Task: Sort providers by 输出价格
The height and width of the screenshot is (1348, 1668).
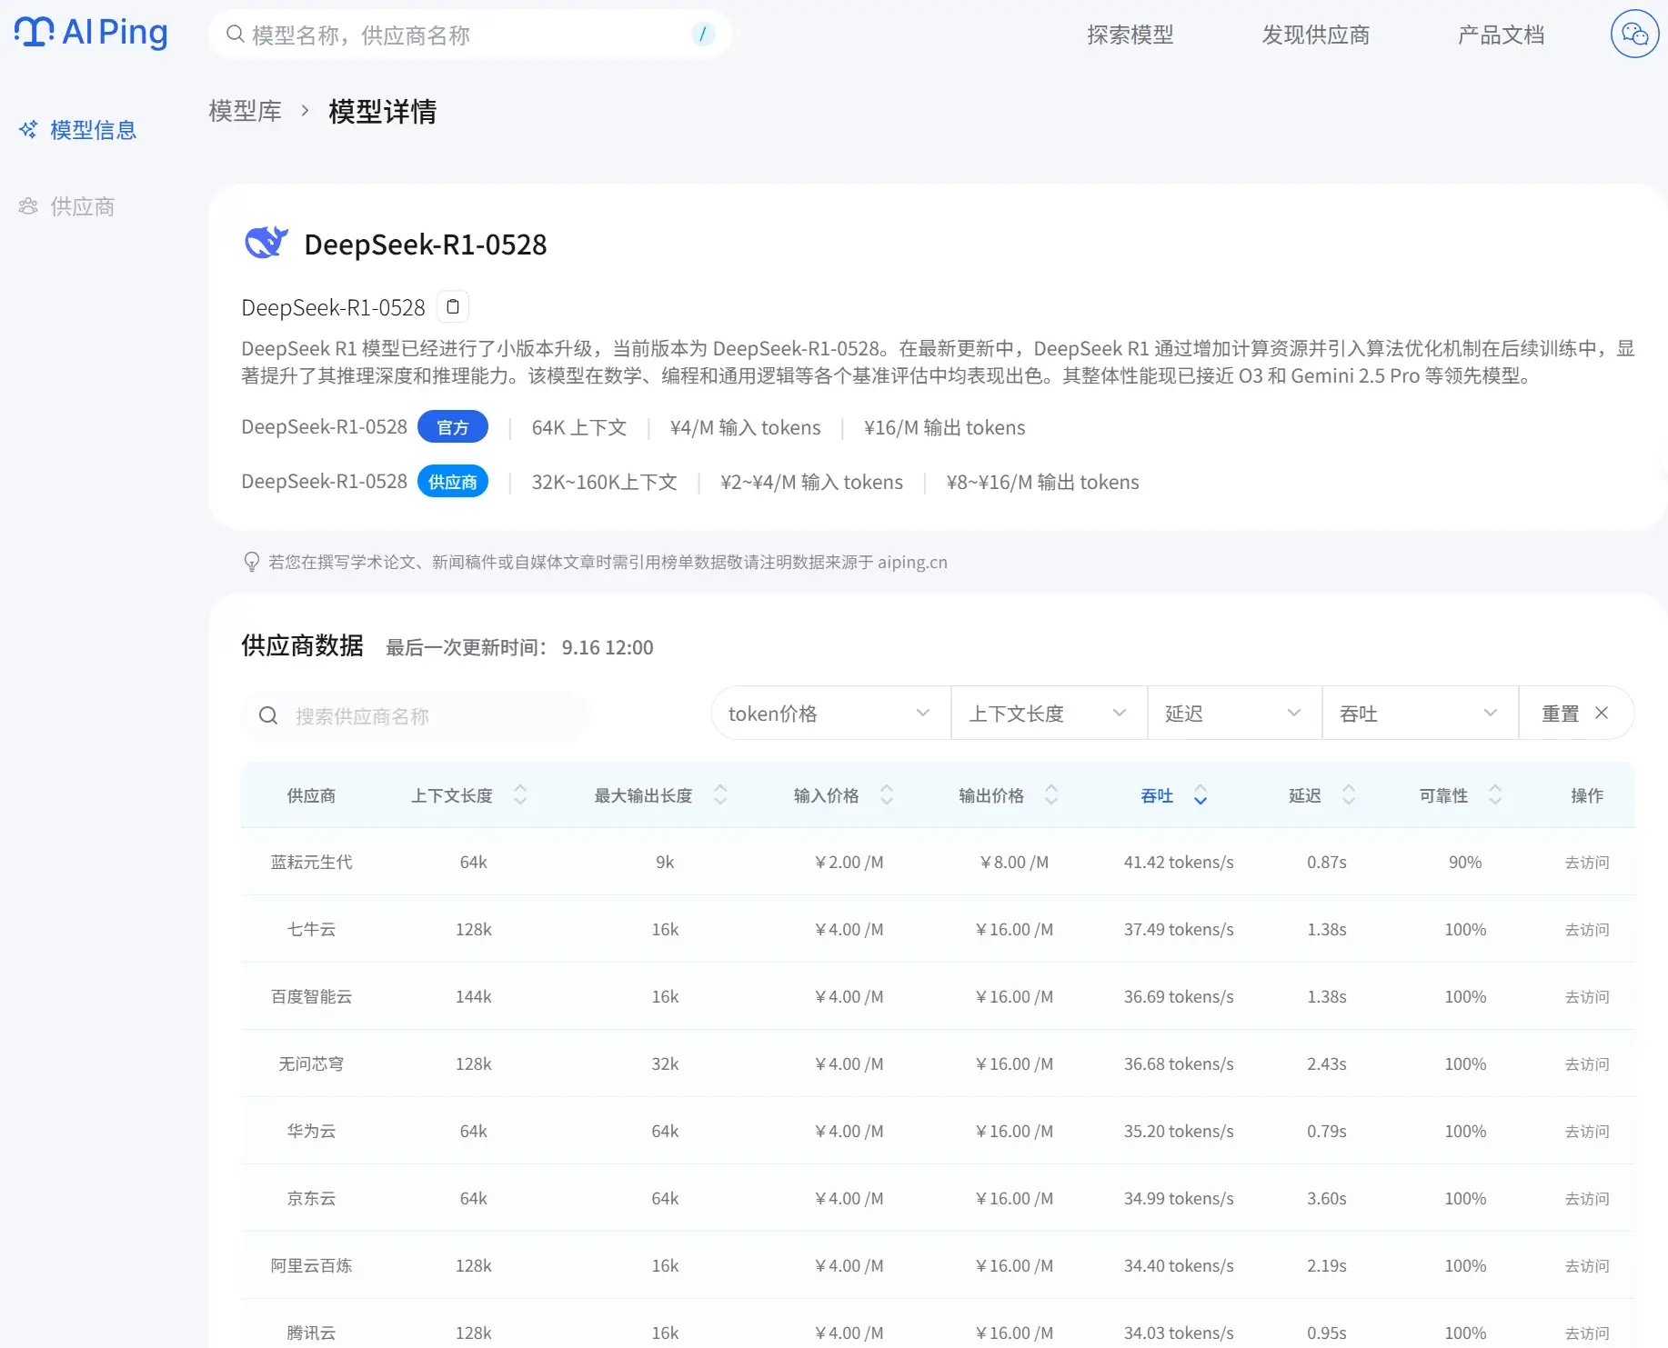Action: point(1051,795)
